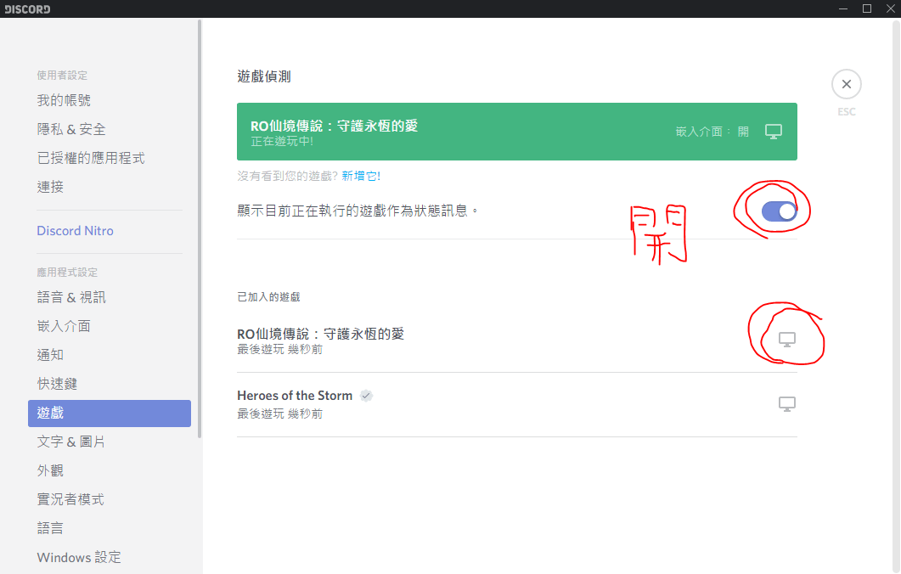Click verified badge next to Heroes of the Storm

[x=366, y=396]
